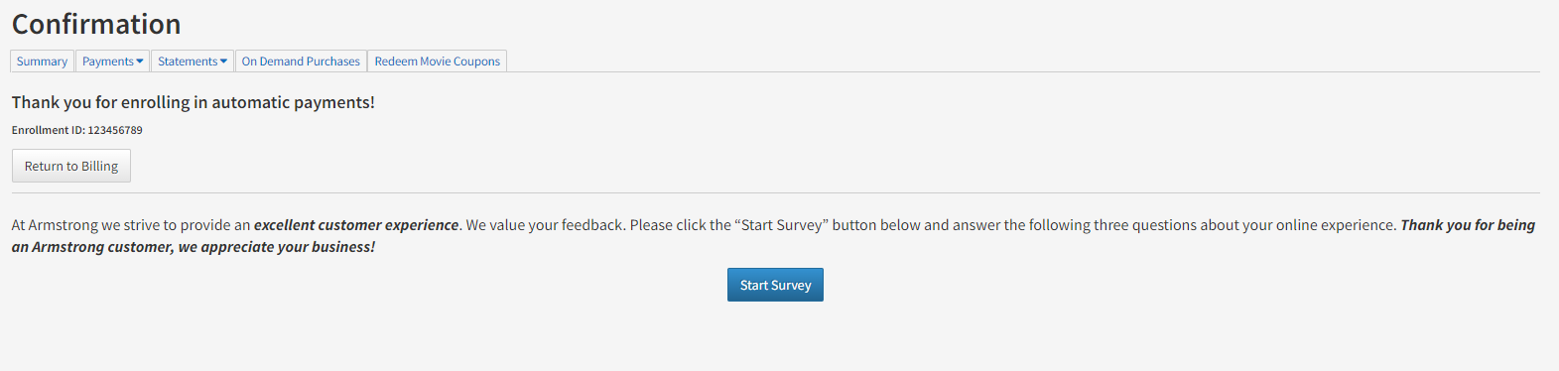Click the italic 'we appreciate your business!' text
1559x371 pixels.
pyautogui.click(x=277, y=247)
